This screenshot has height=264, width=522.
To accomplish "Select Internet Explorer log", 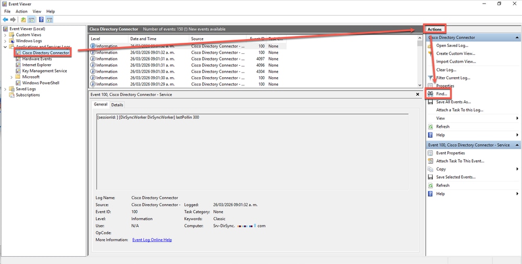I will click(37, 65).
